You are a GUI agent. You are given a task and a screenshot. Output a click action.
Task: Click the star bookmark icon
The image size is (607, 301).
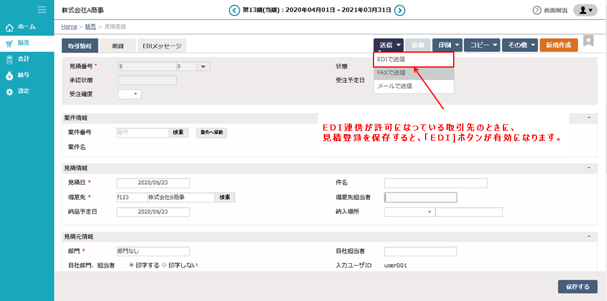pos(588,40)
